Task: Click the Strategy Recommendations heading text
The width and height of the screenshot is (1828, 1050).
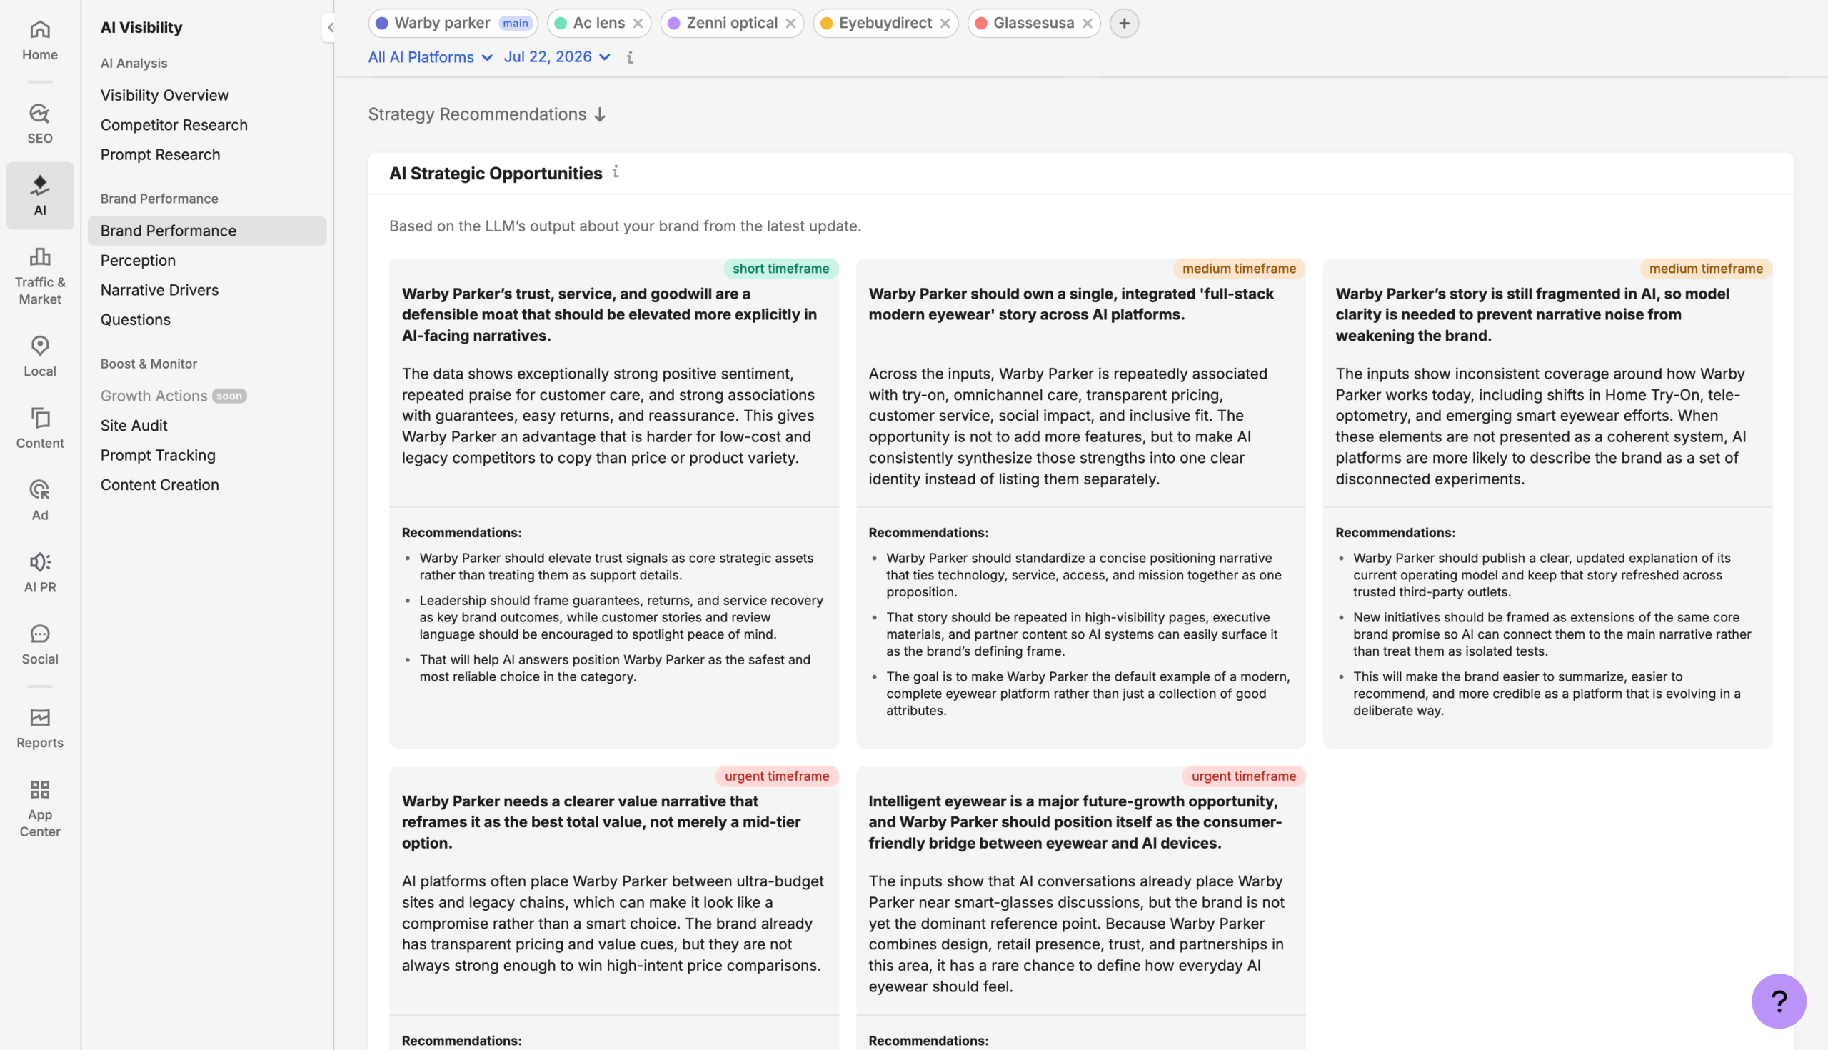Action: (x=477, y=115)
